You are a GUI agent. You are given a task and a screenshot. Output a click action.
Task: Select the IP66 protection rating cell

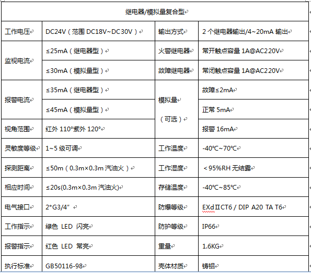(254, 226)
